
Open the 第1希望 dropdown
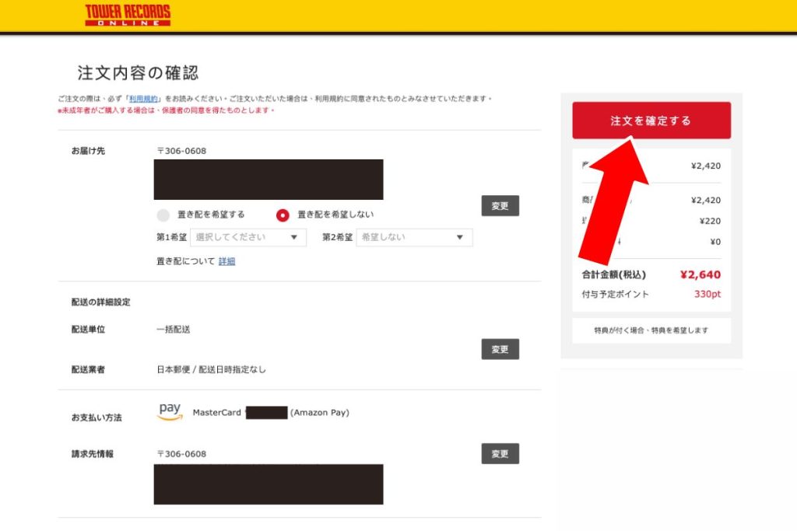[248, 237]
